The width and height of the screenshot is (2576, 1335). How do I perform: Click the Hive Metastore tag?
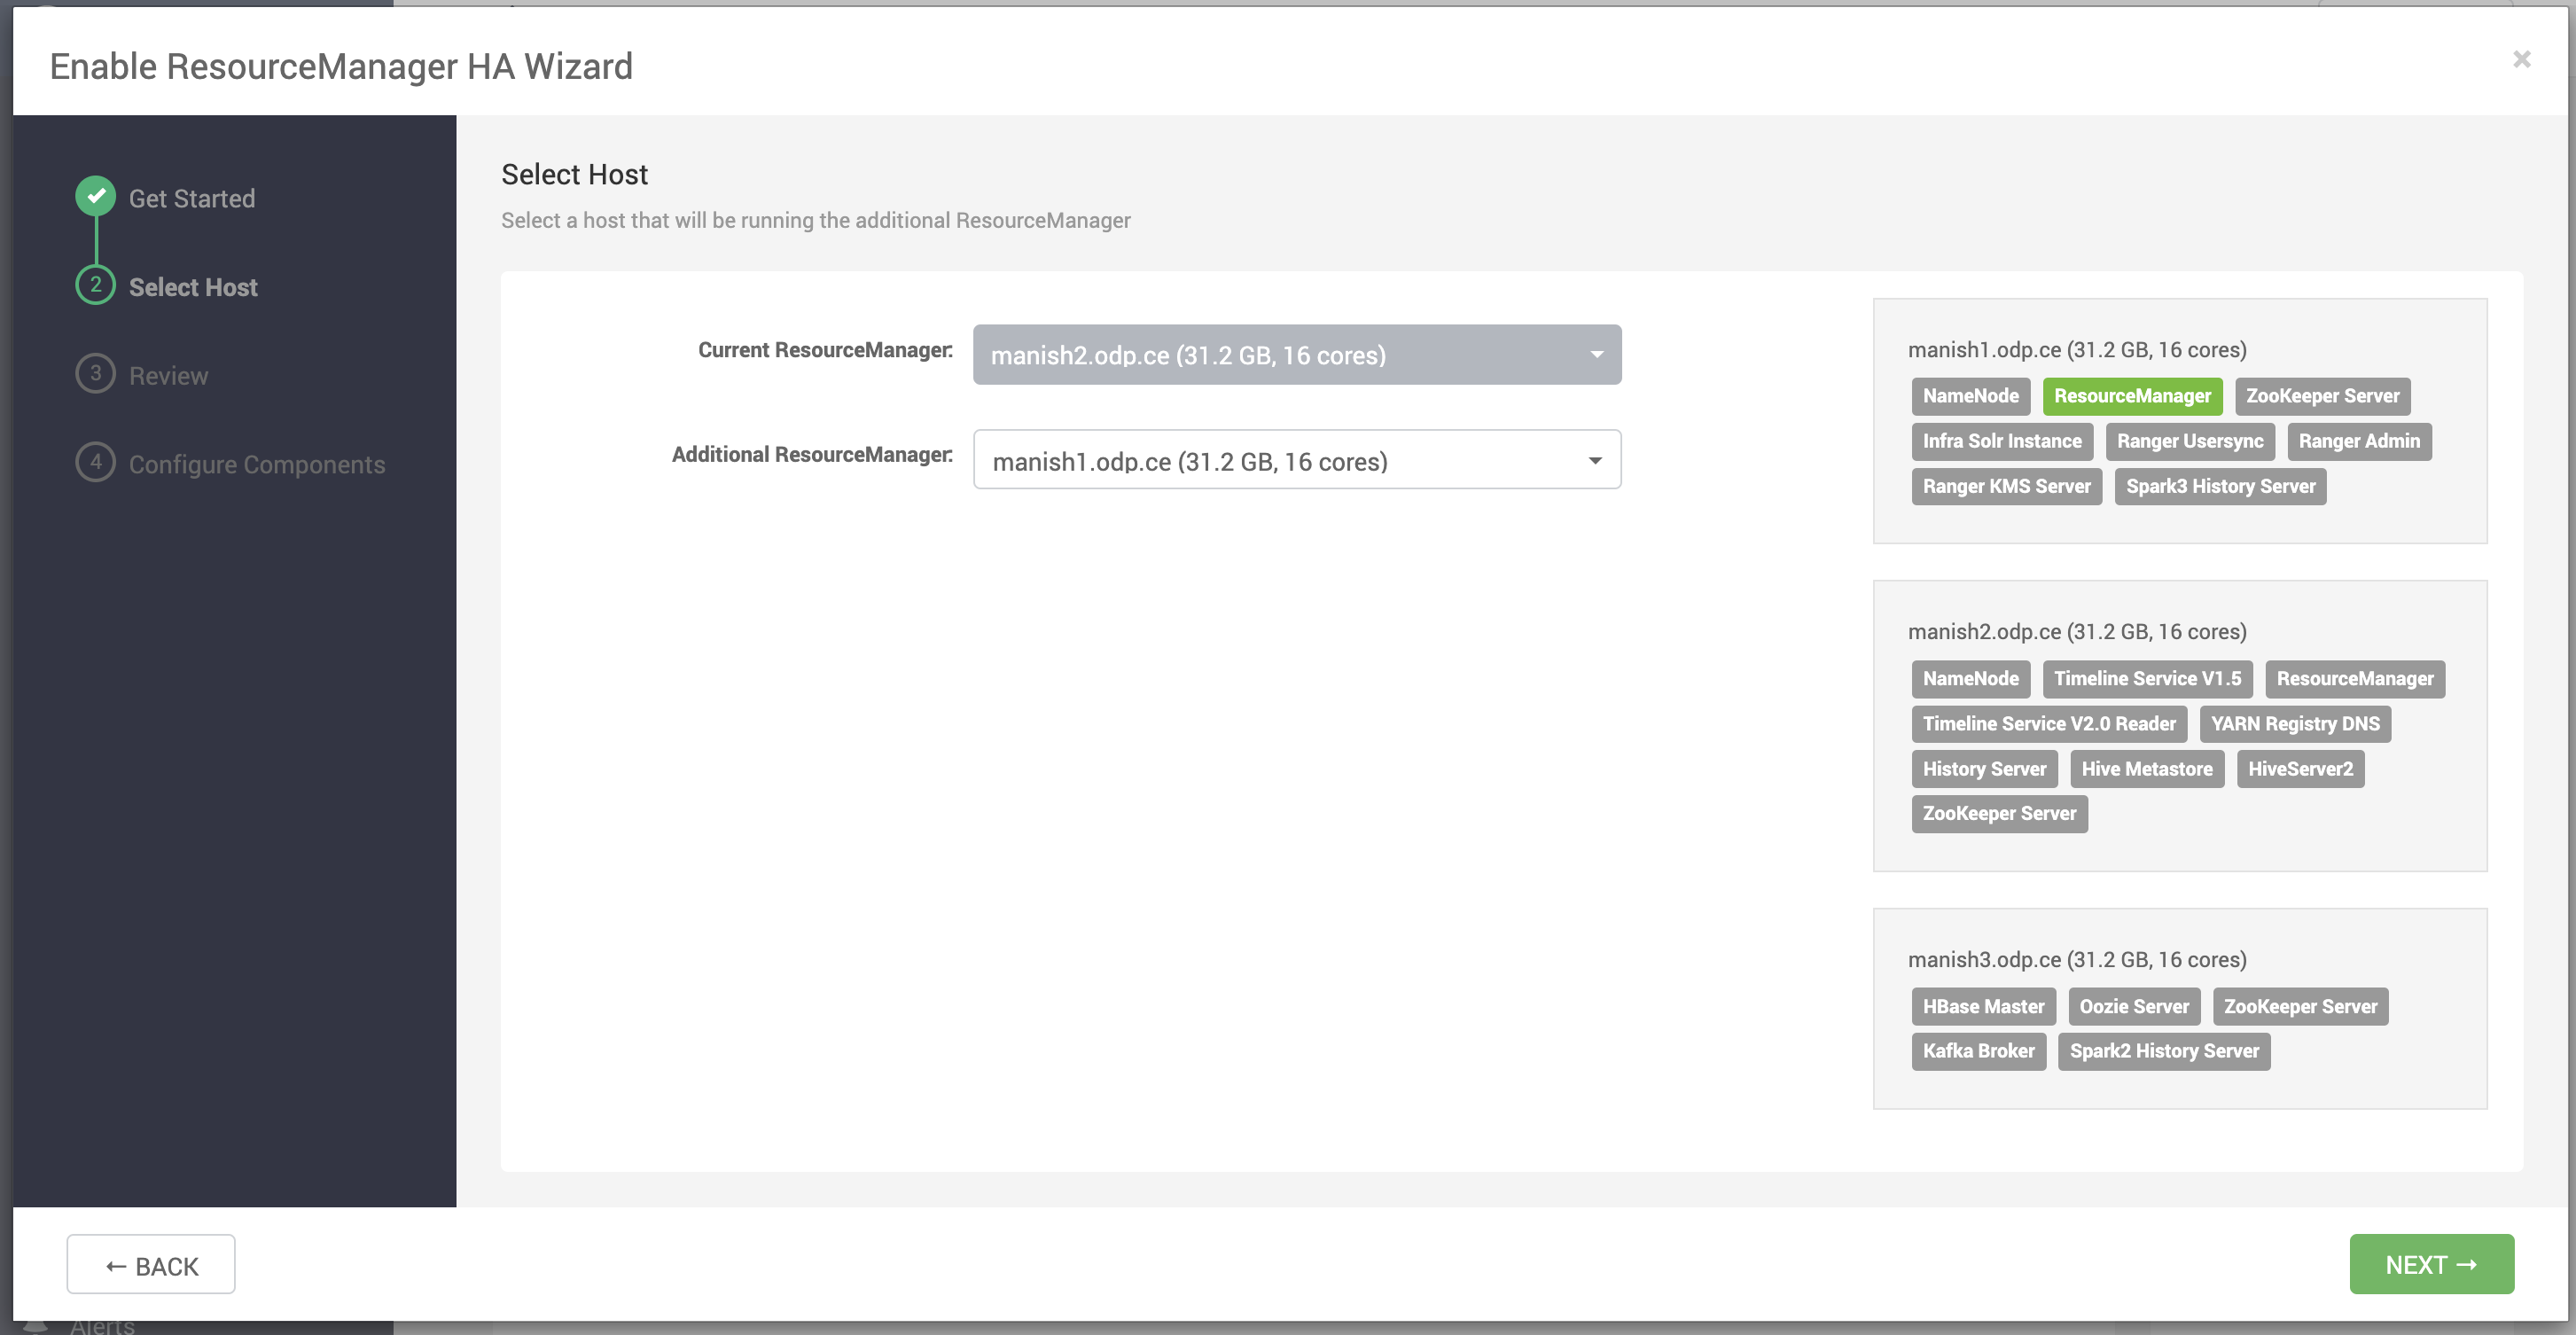point(2147,769)
